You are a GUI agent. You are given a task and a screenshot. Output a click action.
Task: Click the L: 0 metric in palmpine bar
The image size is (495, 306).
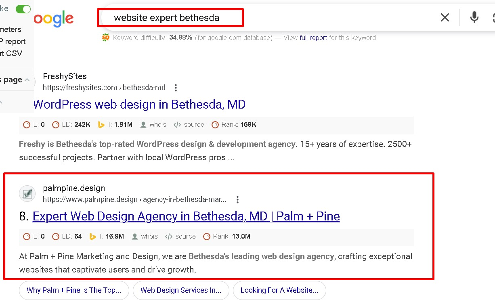[34, 237]
